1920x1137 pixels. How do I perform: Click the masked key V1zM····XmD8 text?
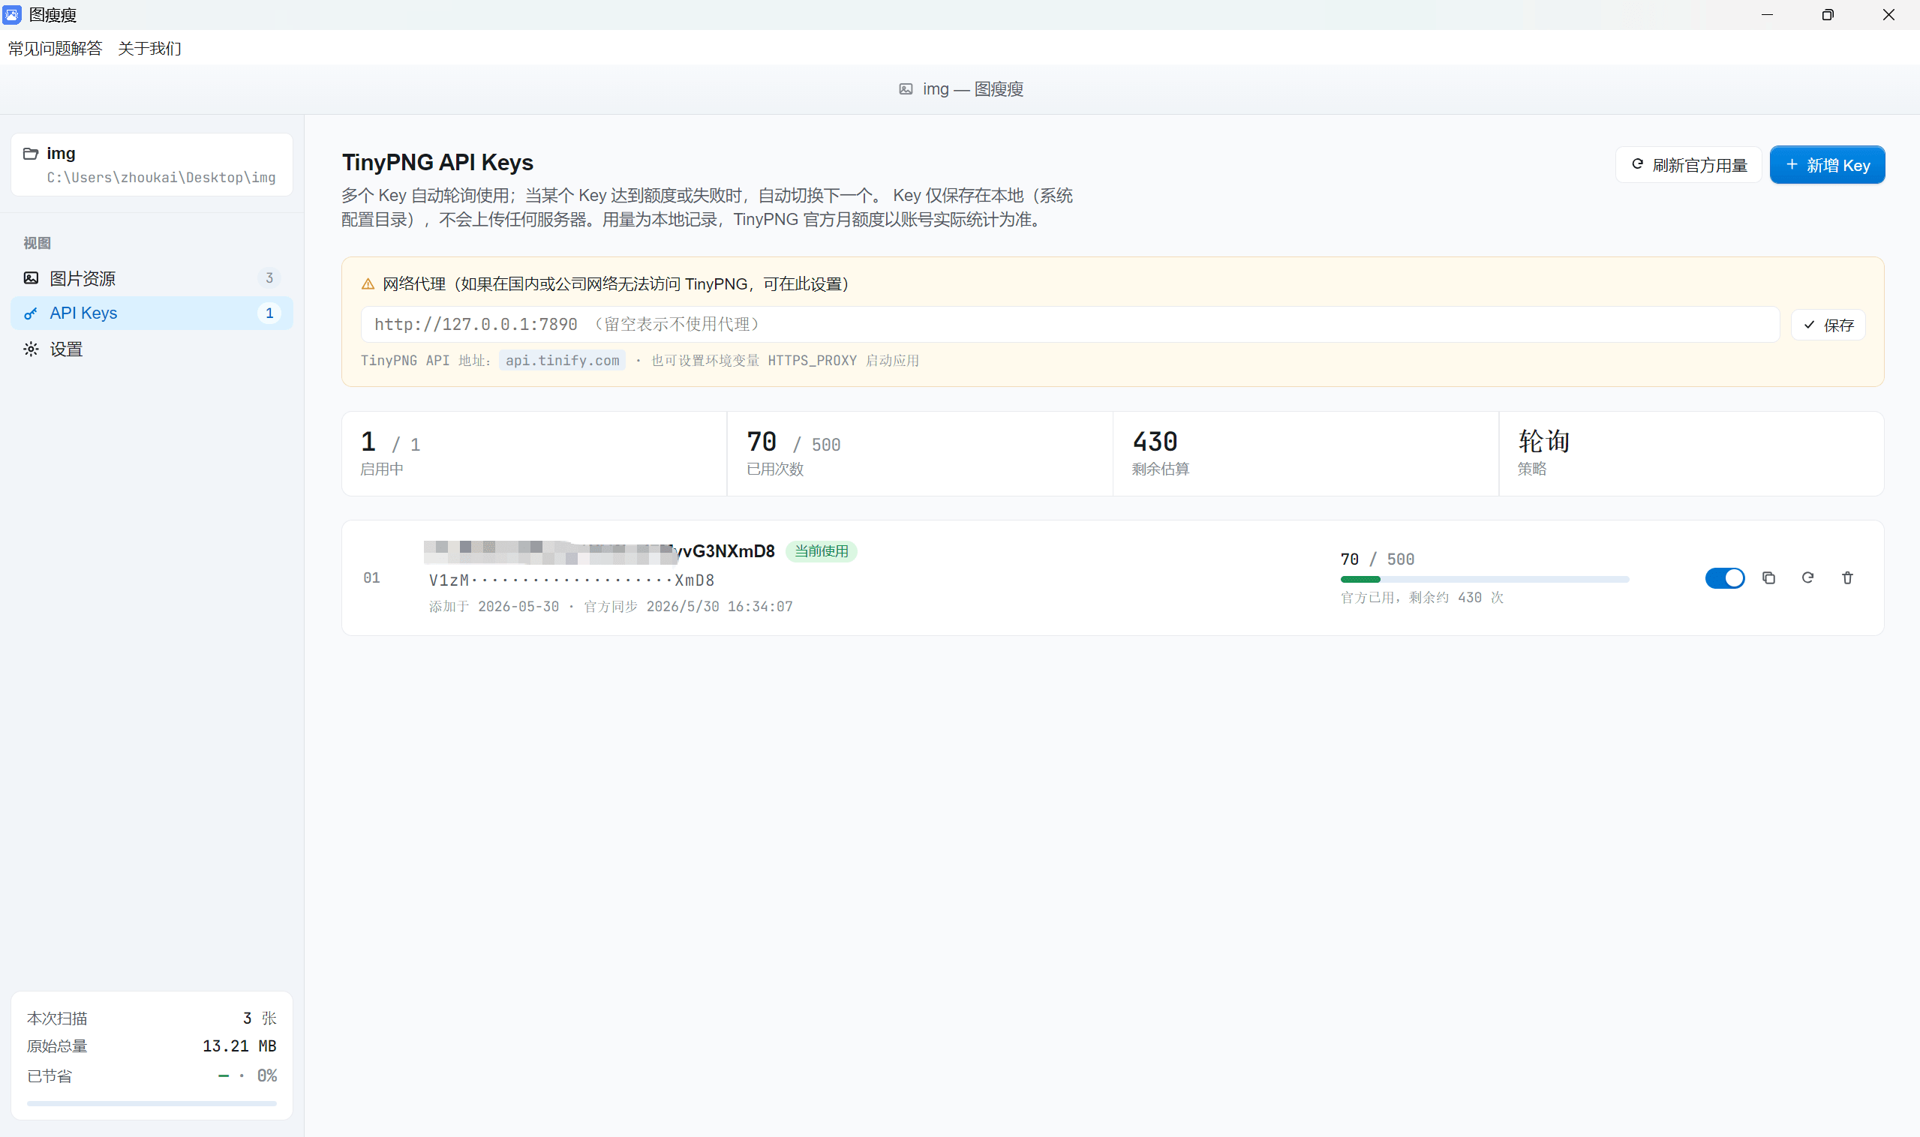tap(572, 580)
